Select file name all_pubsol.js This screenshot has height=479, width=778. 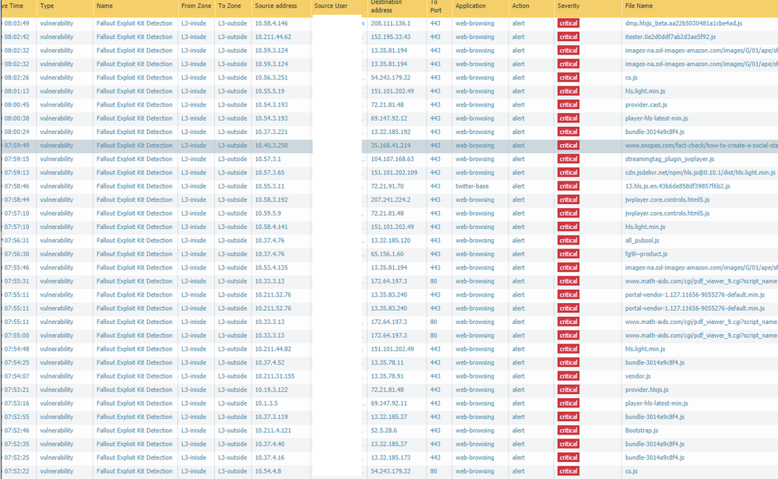[x=642, y=240]
